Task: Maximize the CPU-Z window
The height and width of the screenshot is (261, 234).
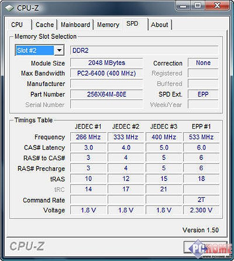Action: tap(197, 6)
